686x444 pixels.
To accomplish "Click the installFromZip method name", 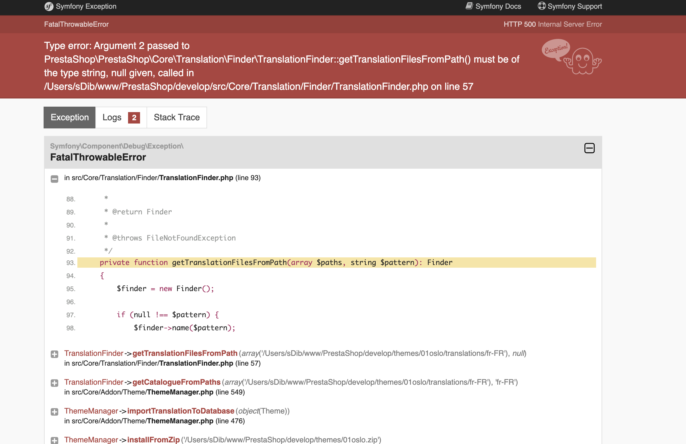I will pos(153,439).
